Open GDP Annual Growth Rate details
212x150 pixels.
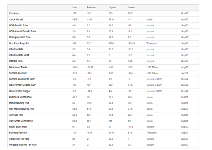pyautogui.click(x=22, y=31)
